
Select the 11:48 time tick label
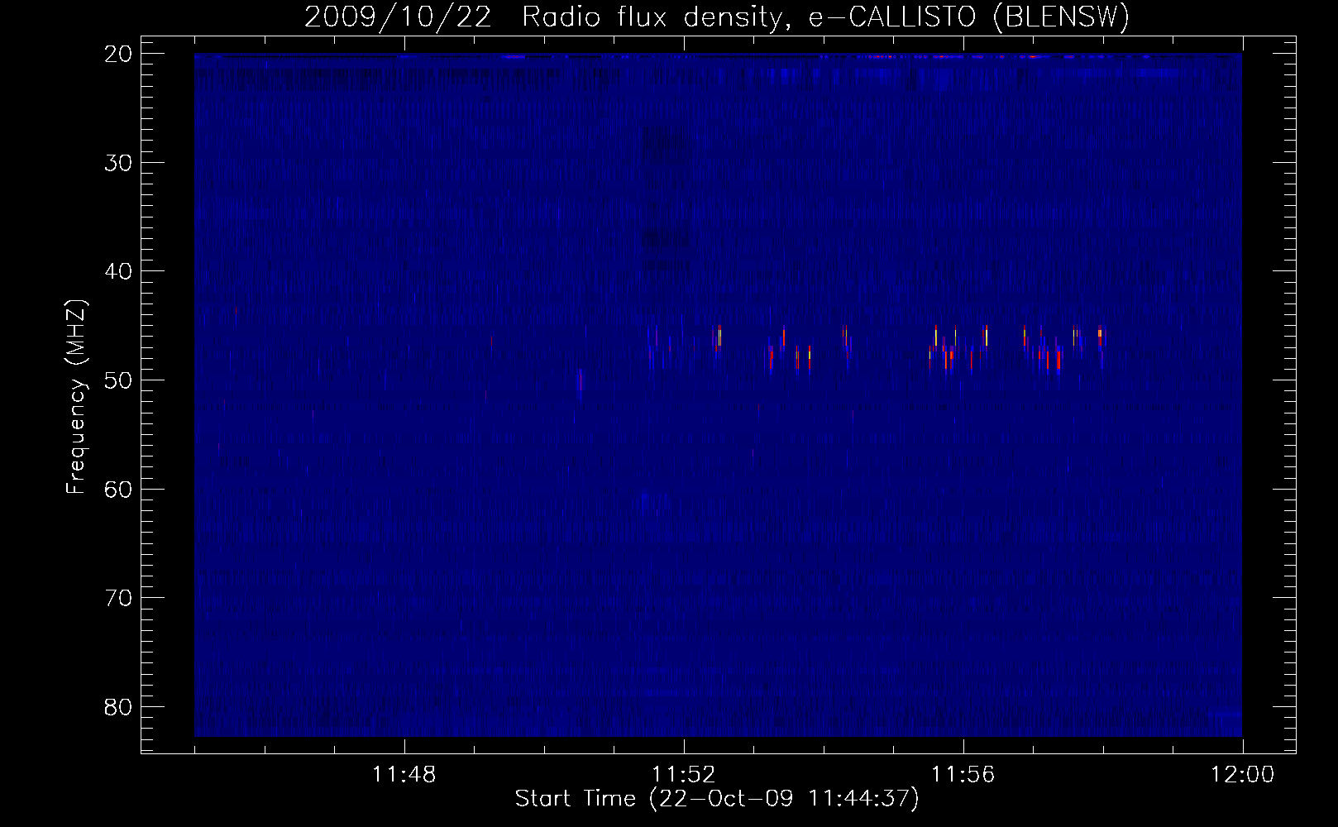(x=404, y=775)
